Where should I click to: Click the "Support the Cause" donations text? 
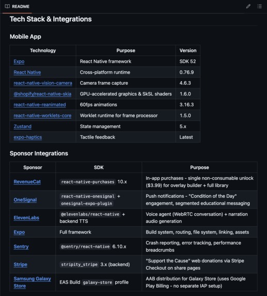195,264
